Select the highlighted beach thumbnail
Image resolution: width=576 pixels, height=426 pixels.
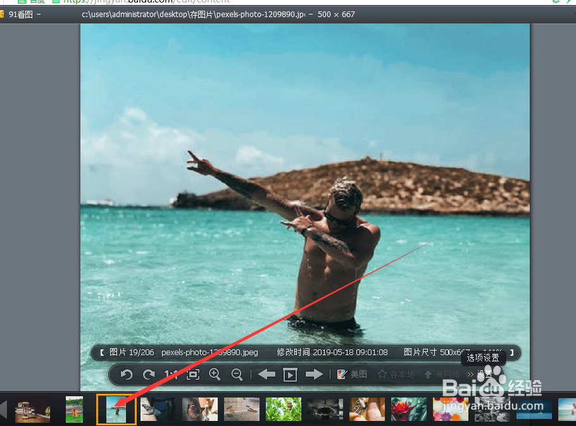click(116, 409)
